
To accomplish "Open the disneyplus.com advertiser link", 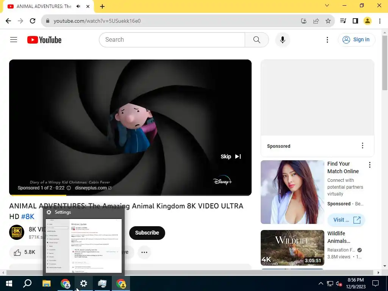I will tap(93, 188).
